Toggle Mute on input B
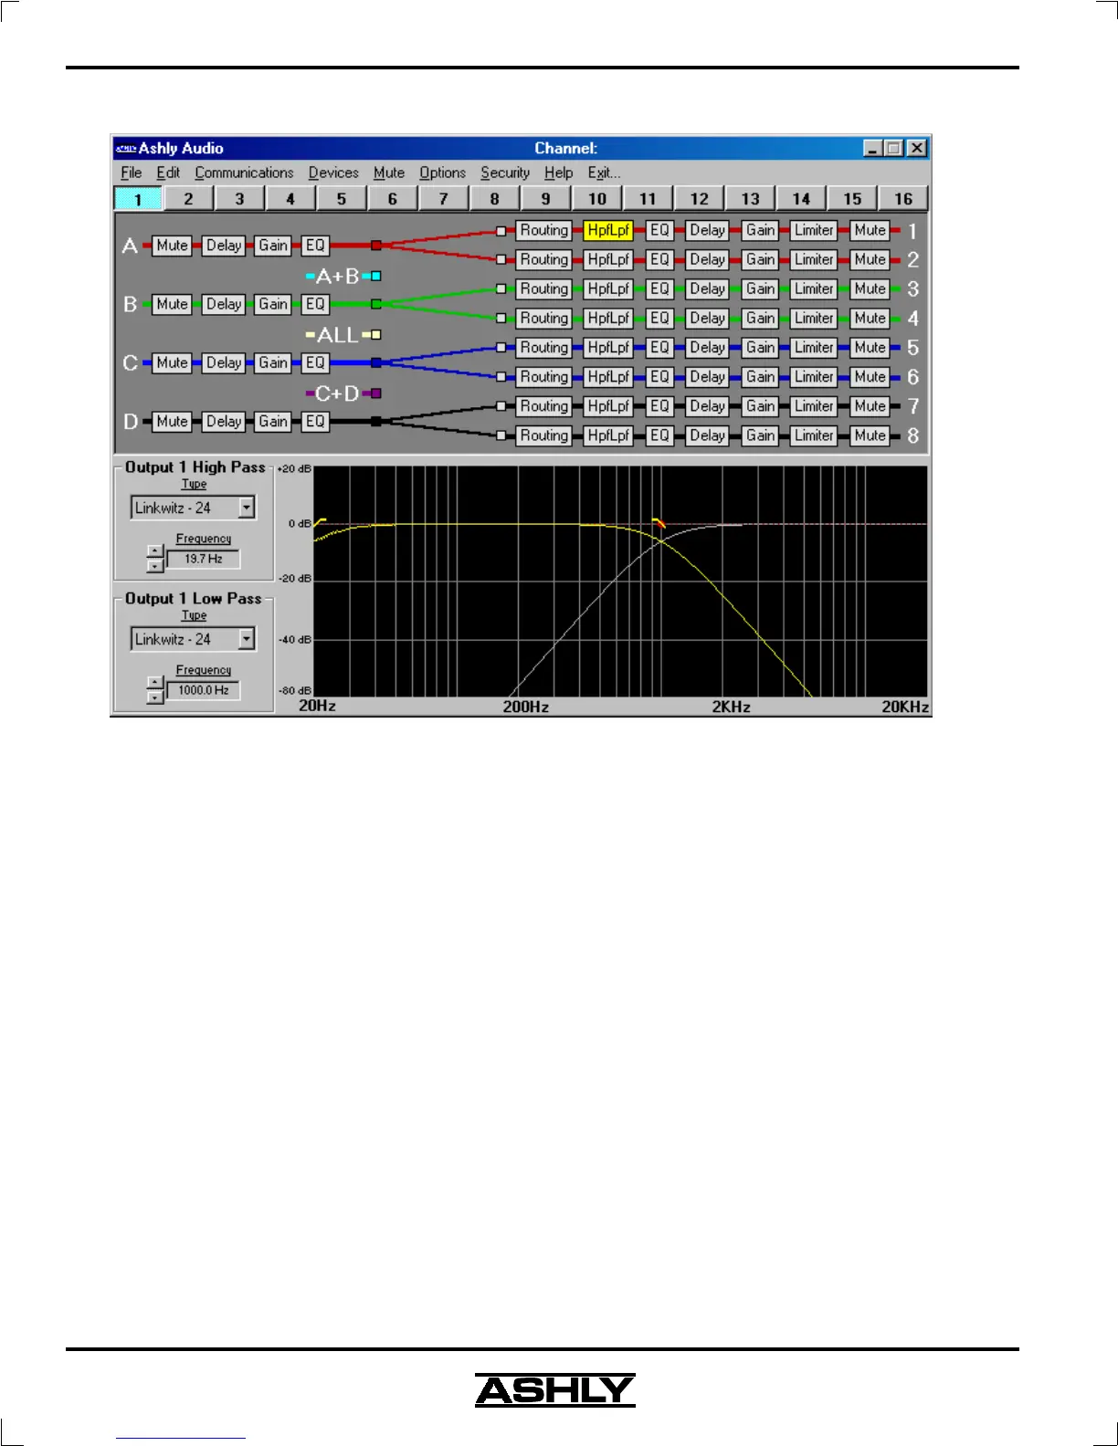Image resolution: width=1118 pixels, height=1446 pixels. click(x=172, y=304)
